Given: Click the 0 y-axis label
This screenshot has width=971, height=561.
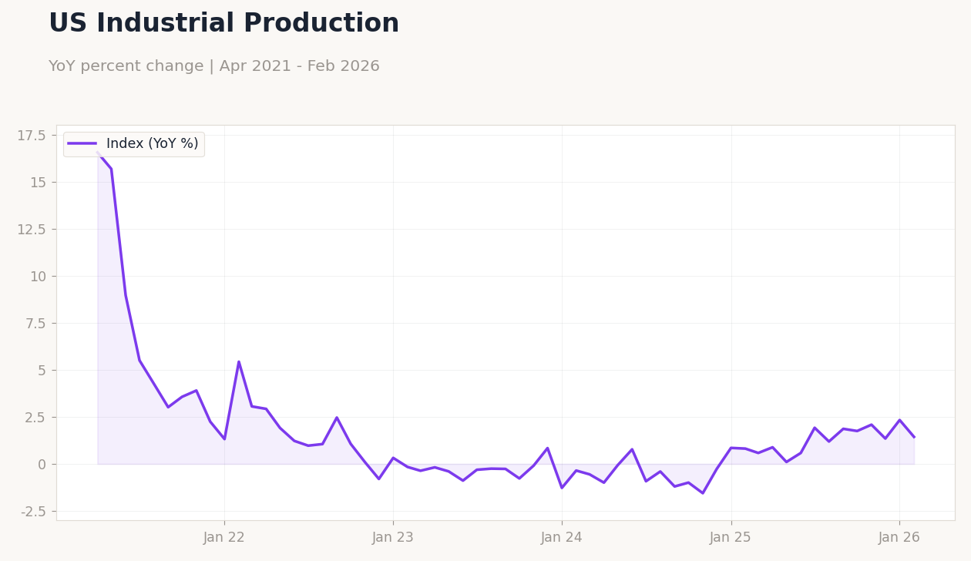Looking at the screenshot, I should 42,465.
